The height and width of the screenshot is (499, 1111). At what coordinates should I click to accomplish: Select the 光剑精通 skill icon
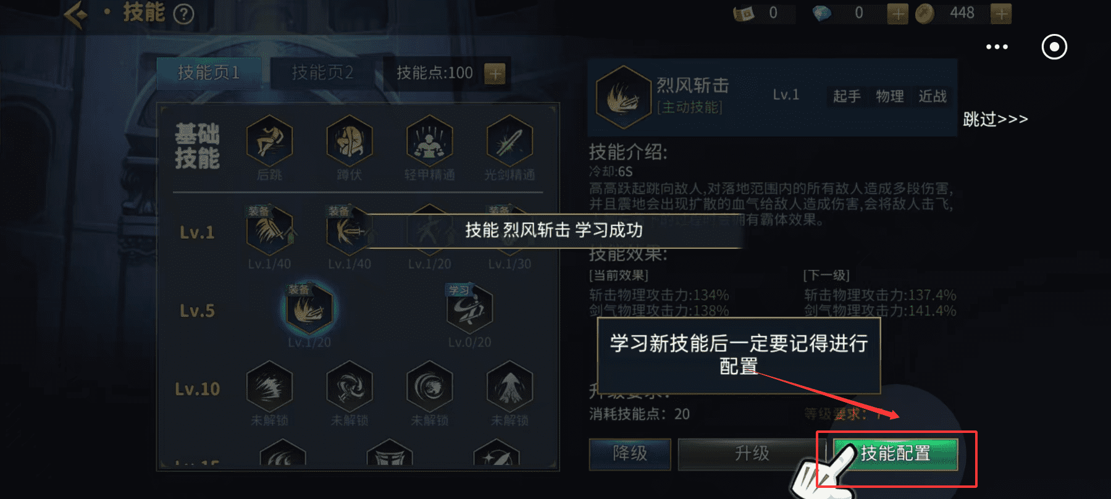coord(509,141)
